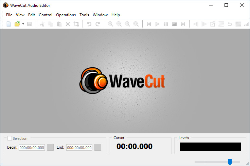The image size is (250, 166).
Task: Open the Operations menu
Action: (x=66, y=15)
